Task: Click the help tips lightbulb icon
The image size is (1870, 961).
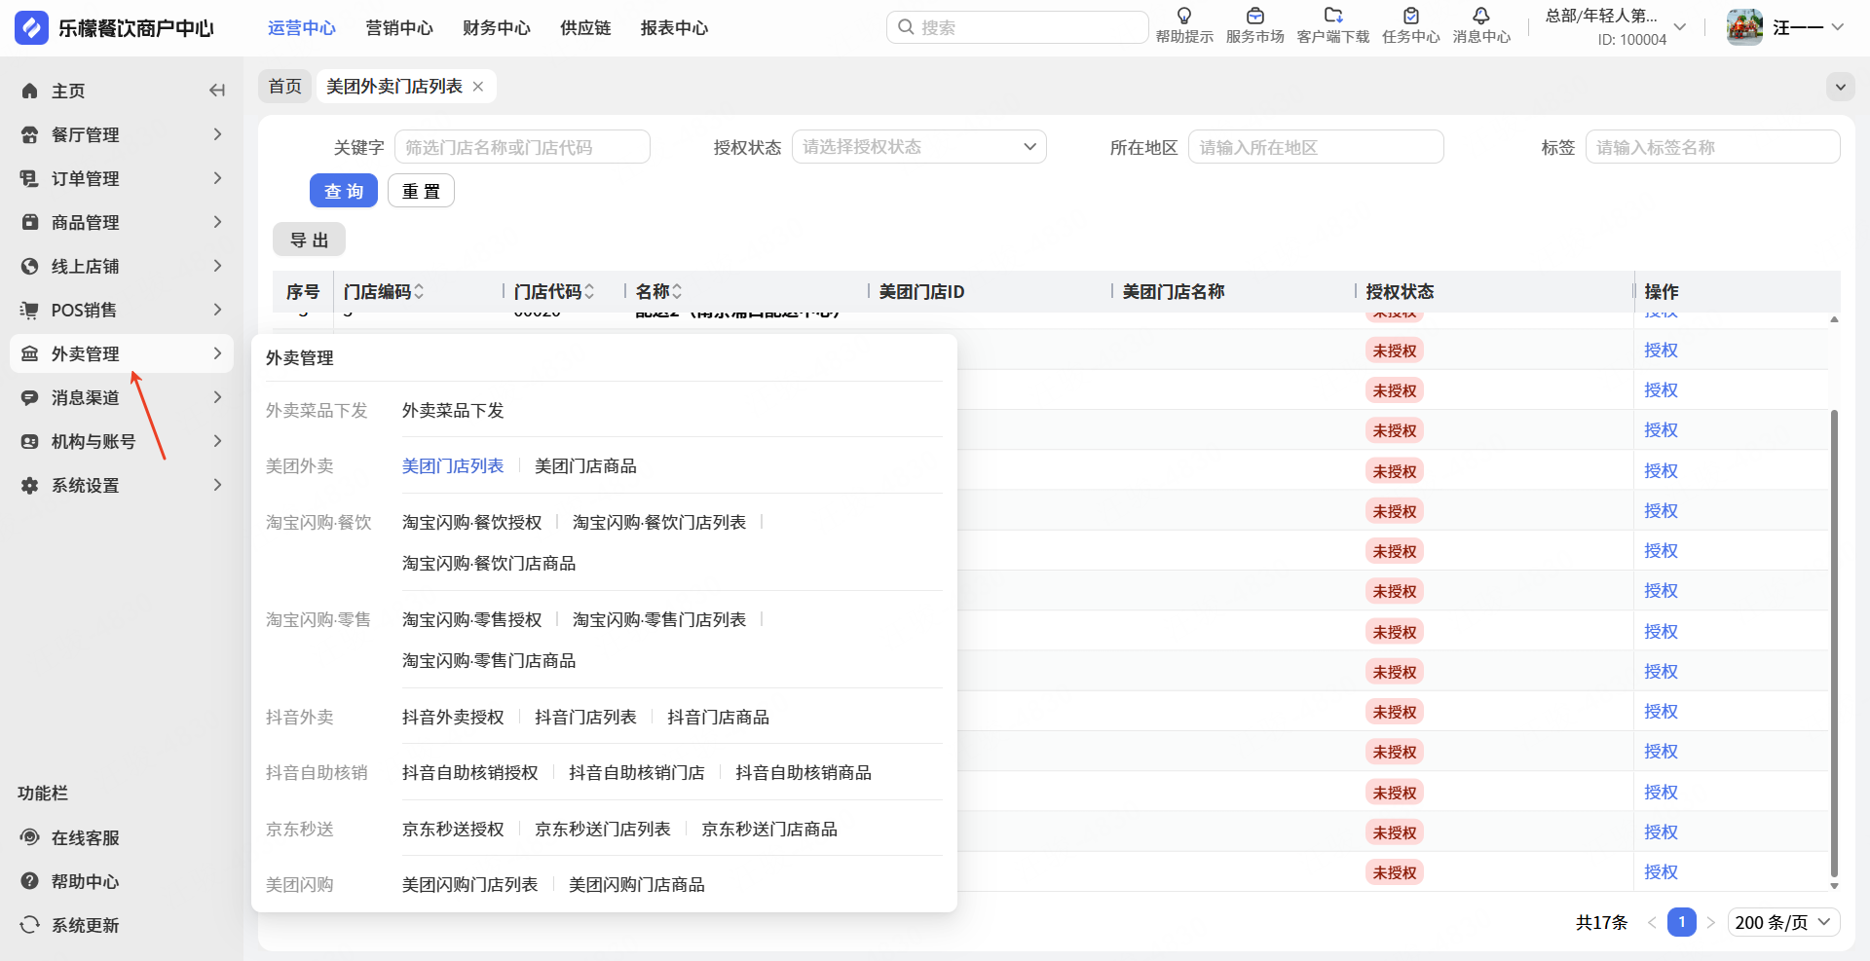Action: tap(1184, 17)
